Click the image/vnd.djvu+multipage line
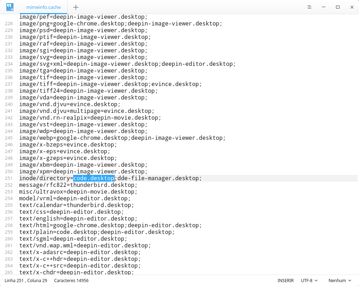The width and height of the screenshot is (359, 286). 87,111
